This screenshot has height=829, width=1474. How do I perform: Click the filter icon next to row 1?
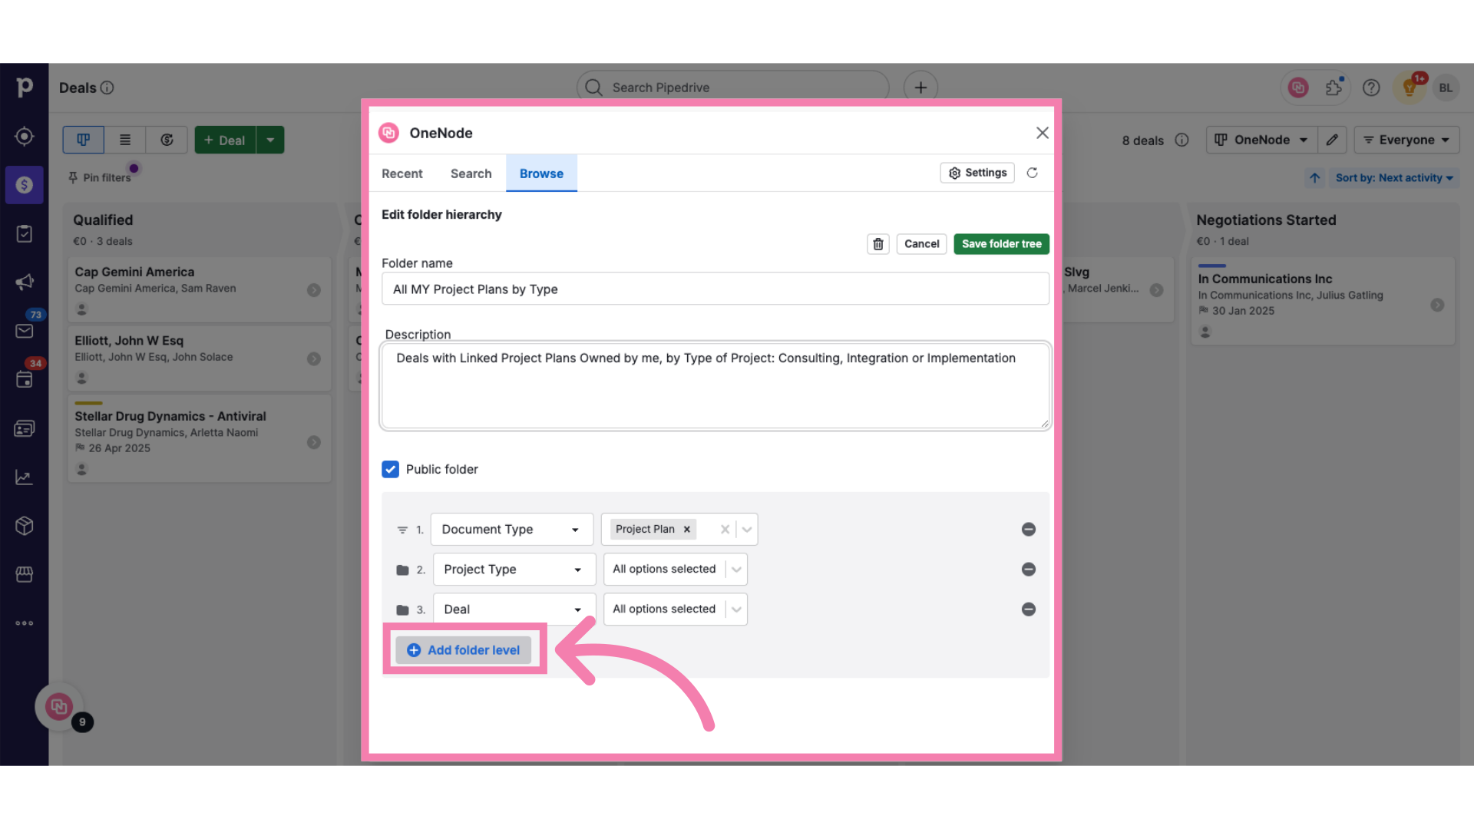click(402, 528)
